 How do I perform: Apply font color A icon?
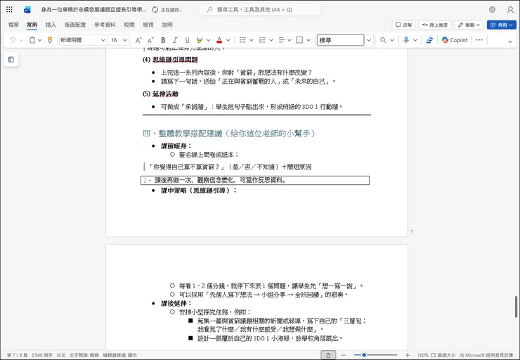[219, 40]
